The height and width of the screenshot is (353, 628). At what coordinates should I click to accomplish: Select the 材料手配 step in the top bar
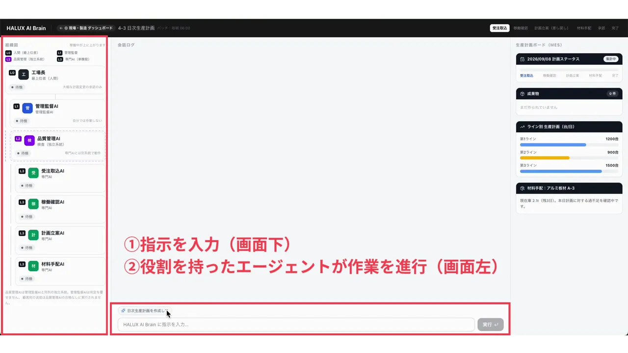(584, 28)
